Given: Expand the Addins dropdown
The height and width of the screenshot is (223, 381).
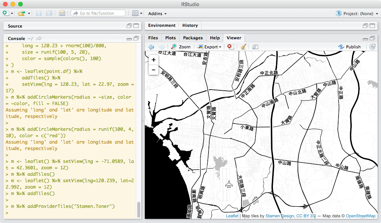Looking at the screenshot, I should [157, 14].
